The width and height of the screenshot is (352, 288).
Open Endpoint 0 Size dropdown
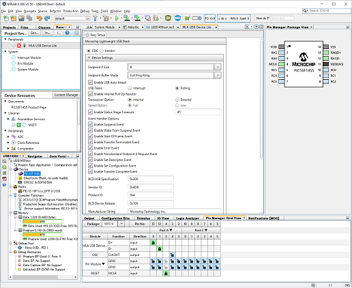[218, 67]
